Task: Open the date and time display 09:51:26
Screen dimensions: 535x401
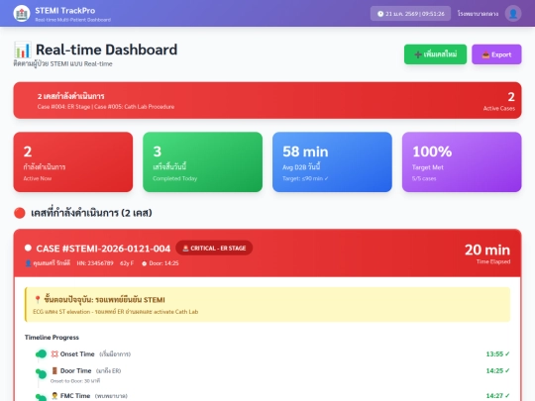Action: (x=410, y=14)
